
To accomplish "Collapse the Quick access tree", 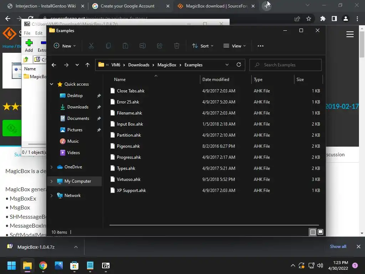I will 51,84.
